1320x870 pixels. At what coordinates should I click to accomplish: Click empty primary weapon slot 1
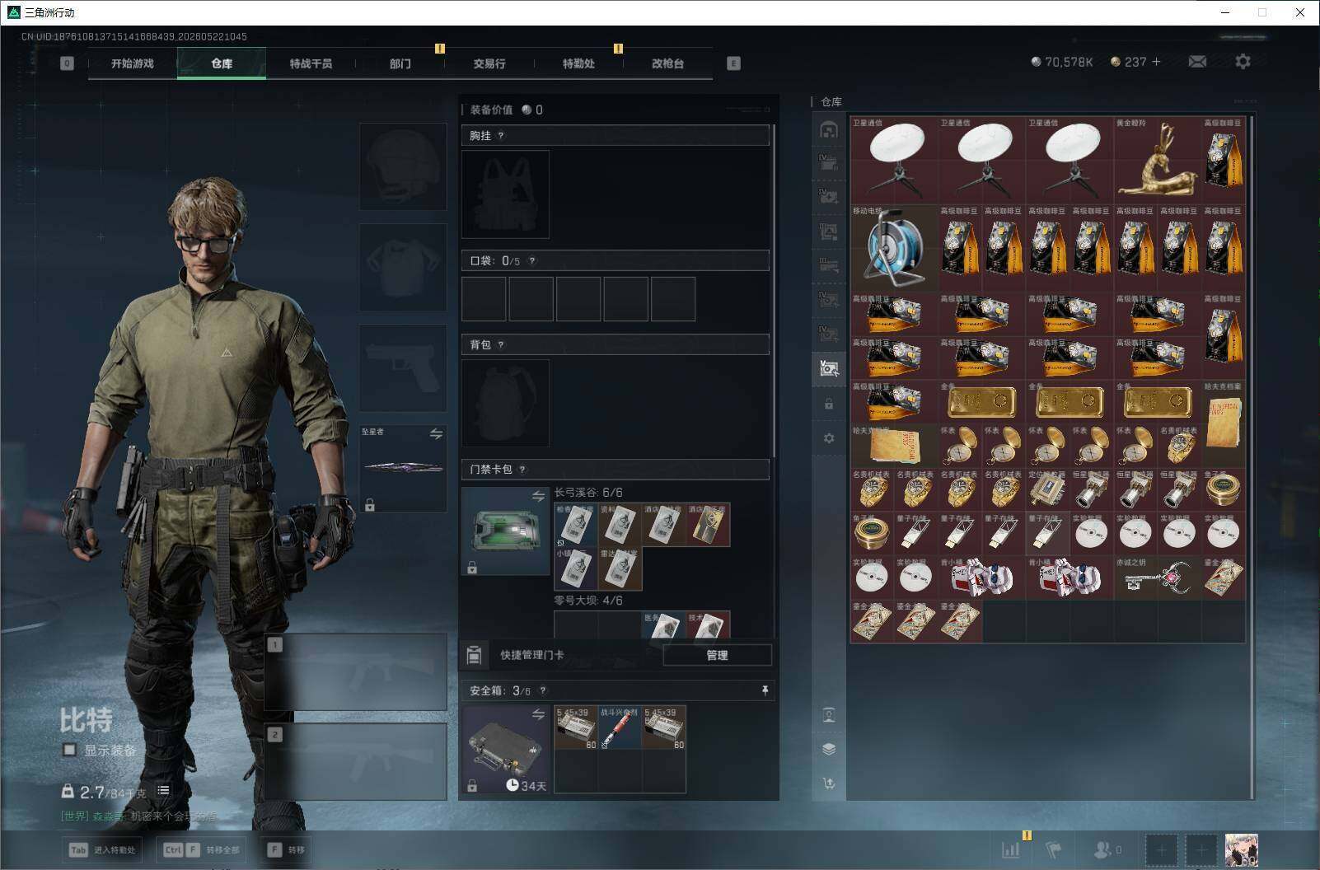coord(356,672)
